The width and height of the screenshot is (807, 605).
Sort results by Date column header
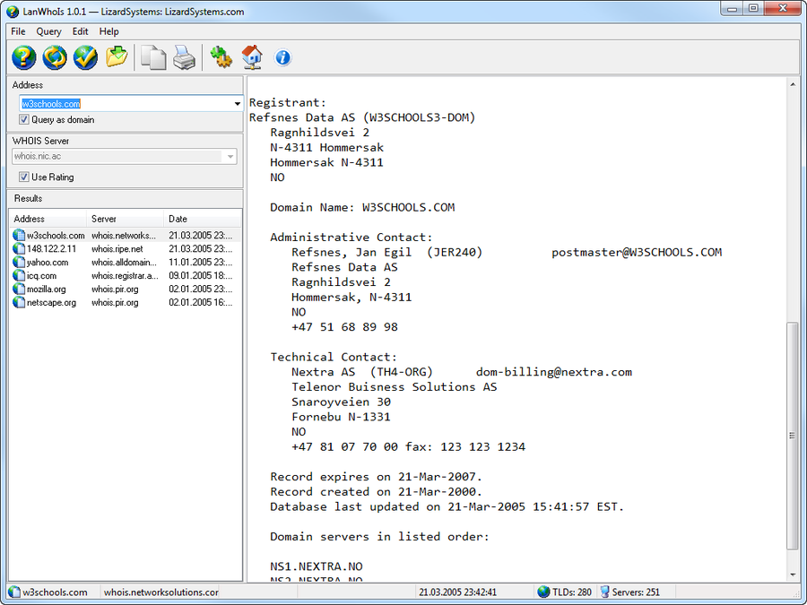203,219
